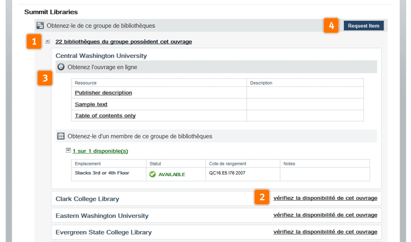
Task: Open "22 bibliothèques du groupe possèdent cet ouvrage" link
Action: pos(124,42)
